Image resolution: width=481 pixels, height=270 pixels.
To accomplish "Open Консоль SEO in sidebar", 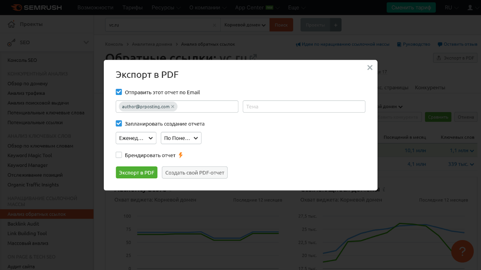I will tap(22, 60).
